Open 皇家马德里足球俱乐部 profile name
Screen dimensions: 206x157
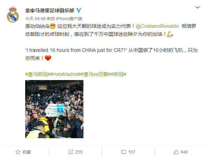50,10
